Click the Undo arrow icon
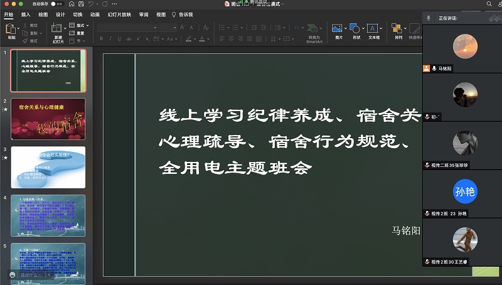 tap(92, 4)
